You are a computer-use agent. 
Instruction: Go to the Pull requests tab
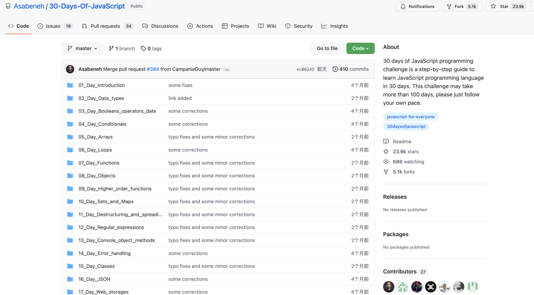[107, 26]
